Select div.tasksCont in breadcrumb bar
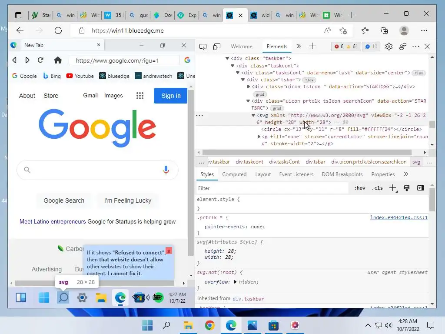445x334 pixels. pos(284,162)
